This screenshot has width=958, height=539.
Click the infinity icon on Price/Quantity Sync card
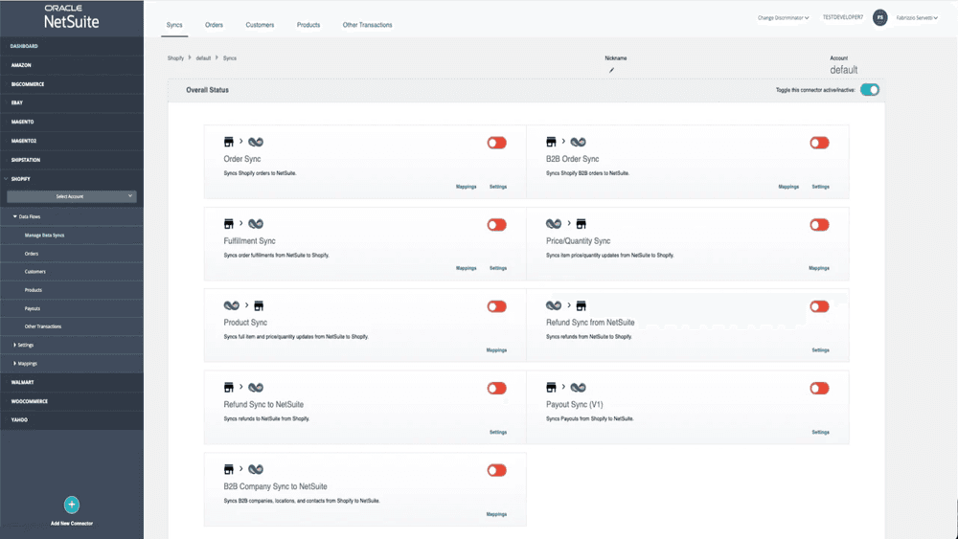click(x=554, y=224)
